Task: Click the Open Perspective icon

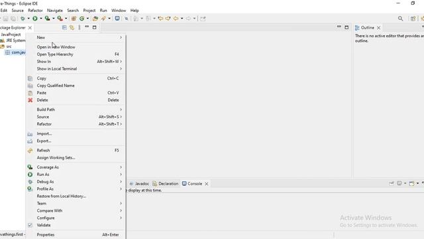Action: click(413, 19)
